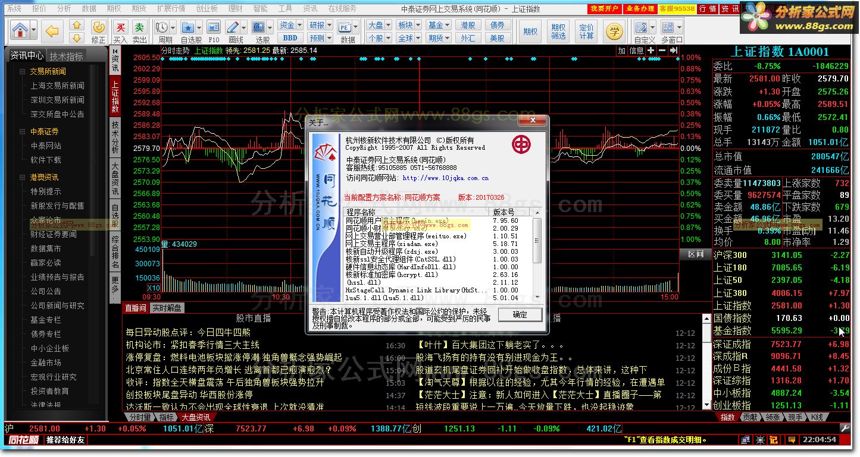Open the 在线服务 menu
Image resolution: width=860 pixels, height=457 pixels.
click(x=342, y=9)
